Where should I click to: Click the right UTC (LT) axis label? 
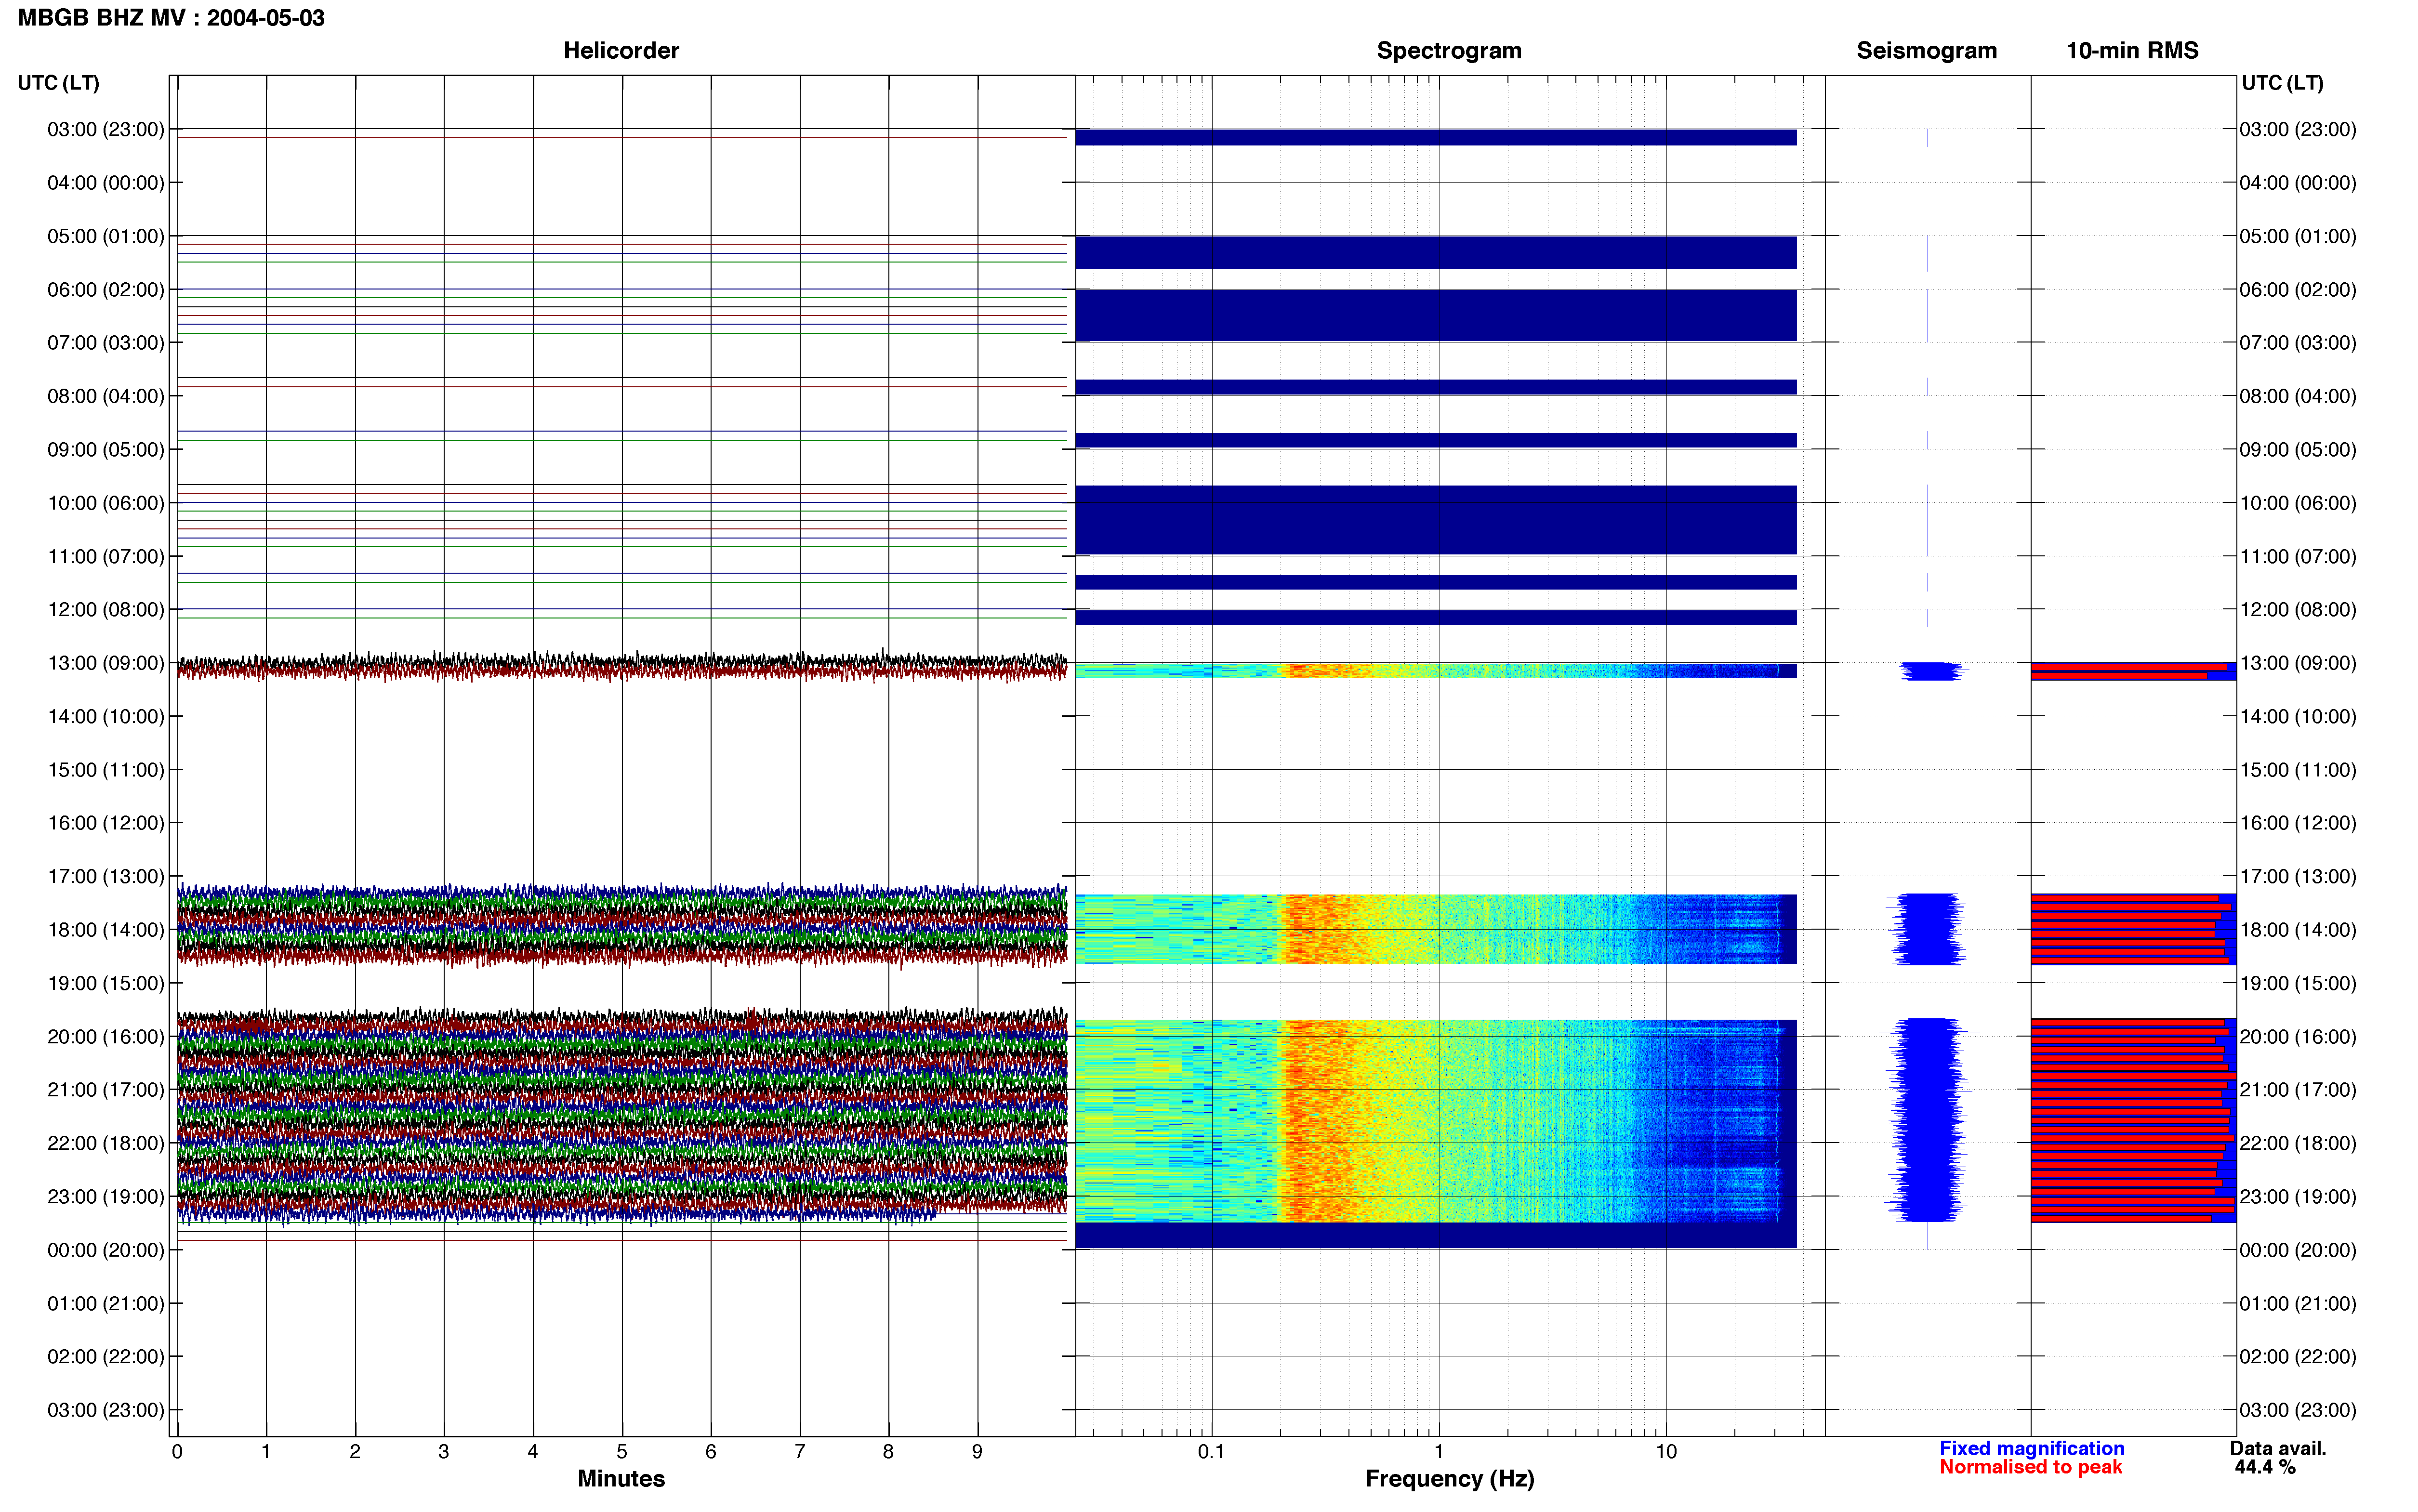(2282, 83)
